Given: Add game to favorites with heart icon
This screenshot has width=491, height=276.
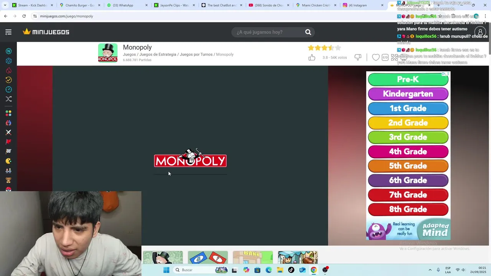Looking at the screenshot, I should 376,58.
